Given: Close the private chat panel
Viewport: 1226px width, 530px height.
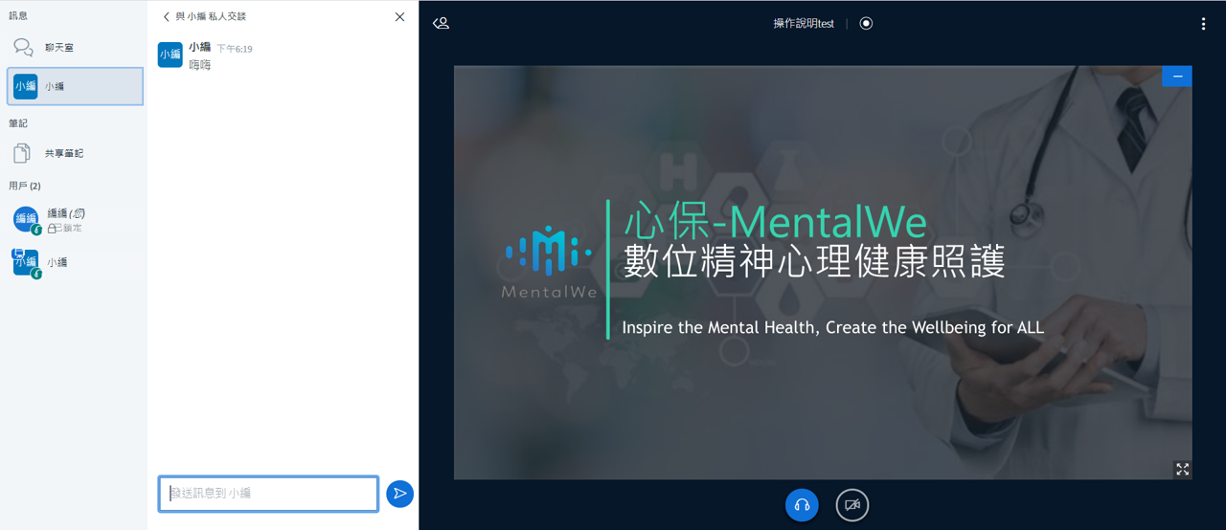Looking at the screenshot, I should (x=399, y=17).
